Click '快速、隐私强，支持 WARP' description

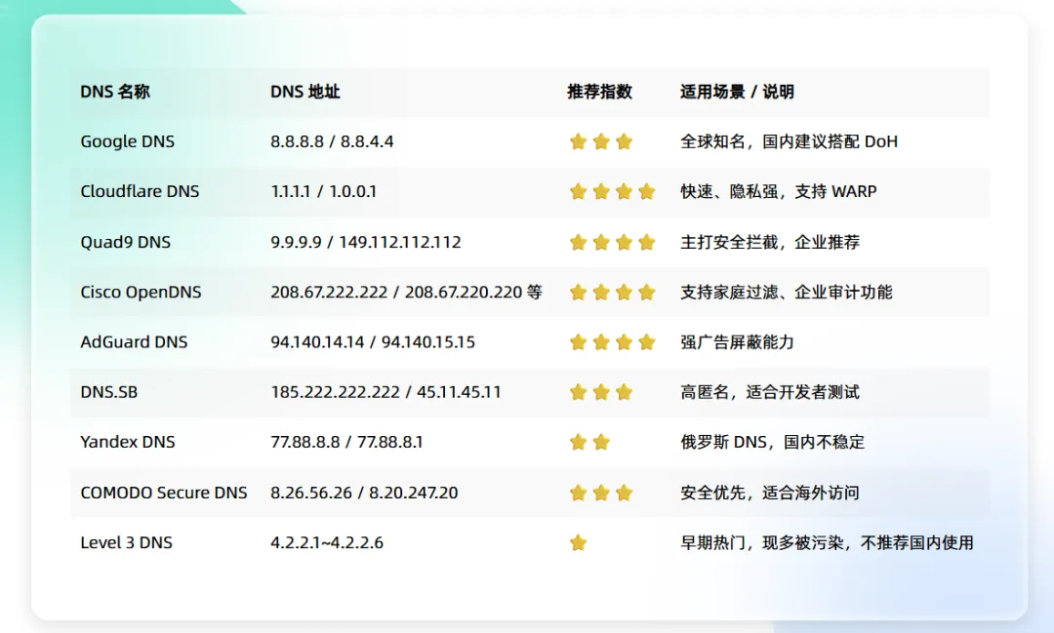779,191
